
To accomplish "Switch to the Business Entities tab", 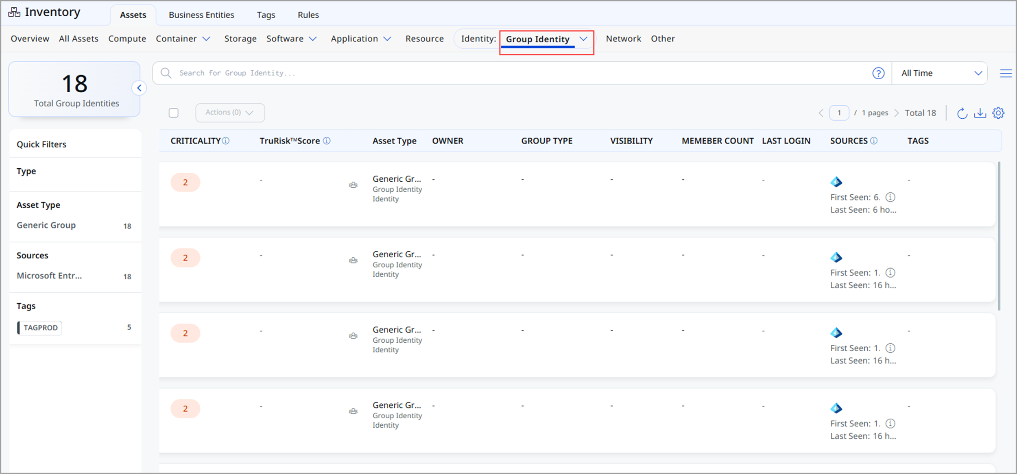I will (x=201, y=15).
